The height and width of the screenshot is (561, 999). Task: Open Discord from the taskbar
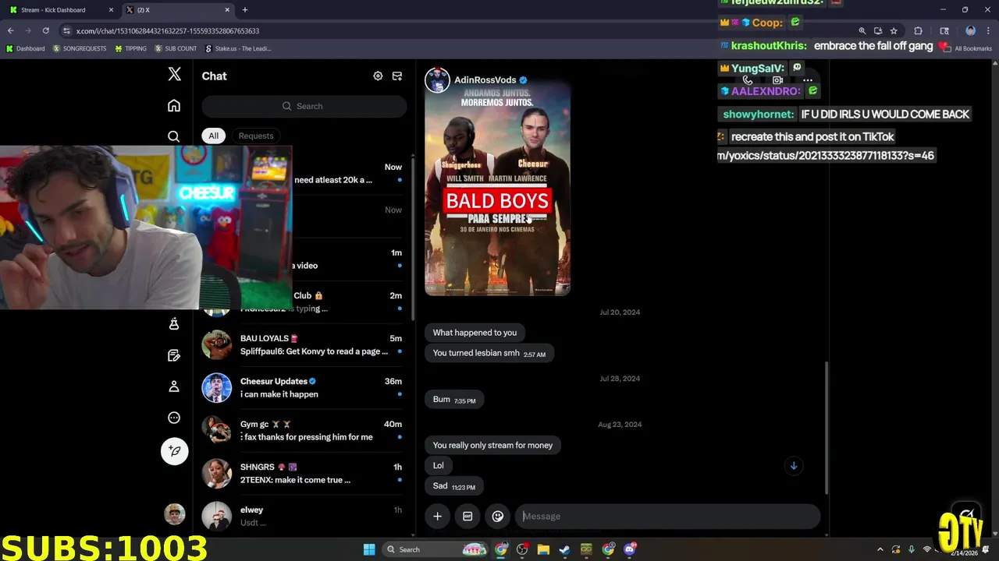[x=629, y=549]
